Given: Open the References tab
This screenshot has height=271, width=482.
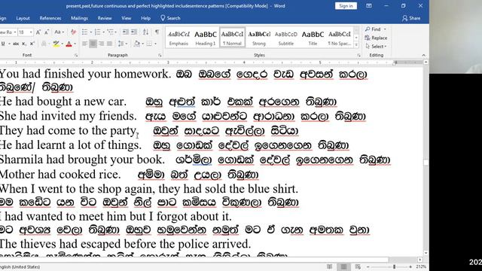Looking at the screenshot, I should (50, 18).
